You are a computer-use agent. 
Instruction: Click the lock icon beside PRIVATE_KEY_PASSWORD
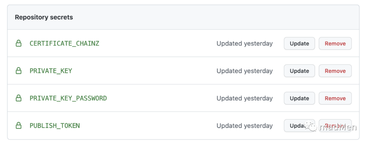pos(18,98)
